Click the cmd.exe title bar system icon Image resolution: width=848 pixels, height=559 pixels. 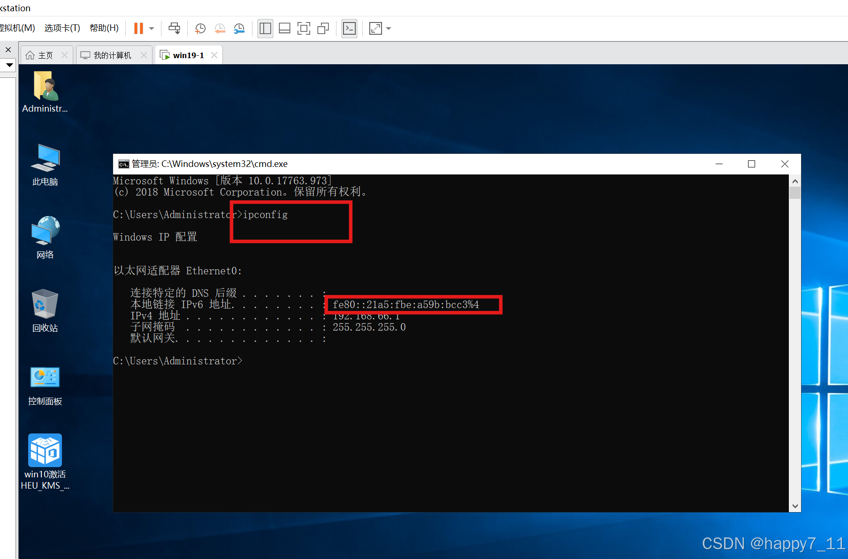123,164
